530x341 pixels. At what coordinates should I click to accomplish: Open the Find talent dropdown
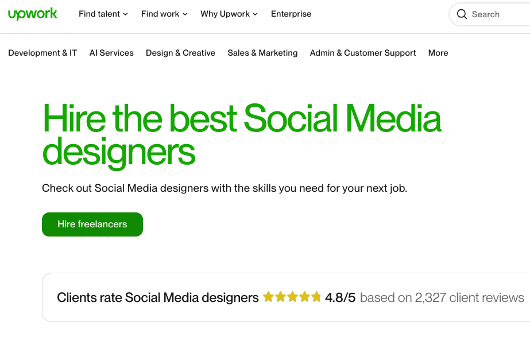pos(103,14)
